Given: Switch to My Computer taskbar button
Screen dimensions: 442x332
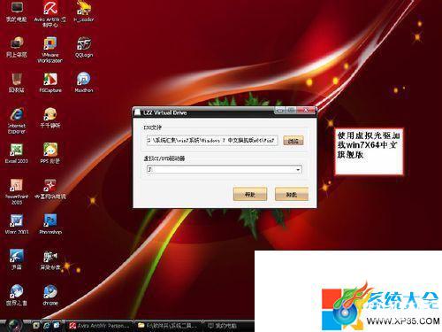Looking at the screenshot, I should tap(229, 326).
